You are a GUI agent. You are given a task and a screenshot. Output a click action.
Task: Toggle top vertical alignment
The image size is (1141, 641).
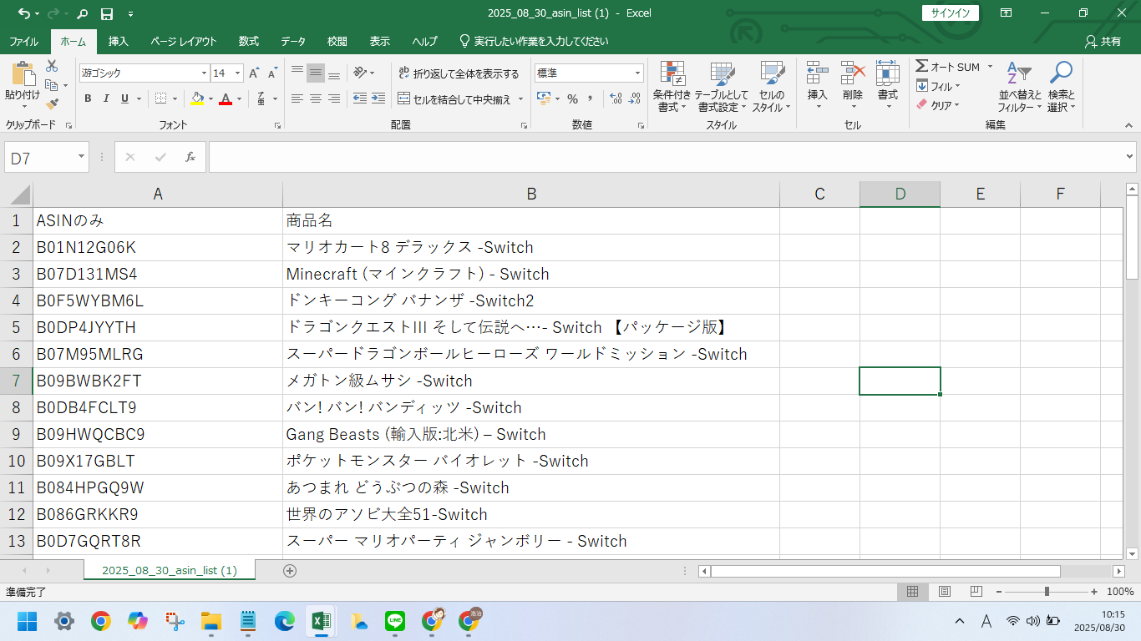point(297,73)
